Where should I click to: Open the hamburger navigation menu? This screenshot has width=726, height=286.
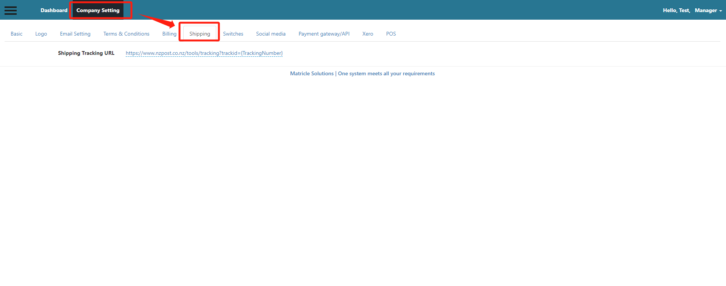point(11,11)
